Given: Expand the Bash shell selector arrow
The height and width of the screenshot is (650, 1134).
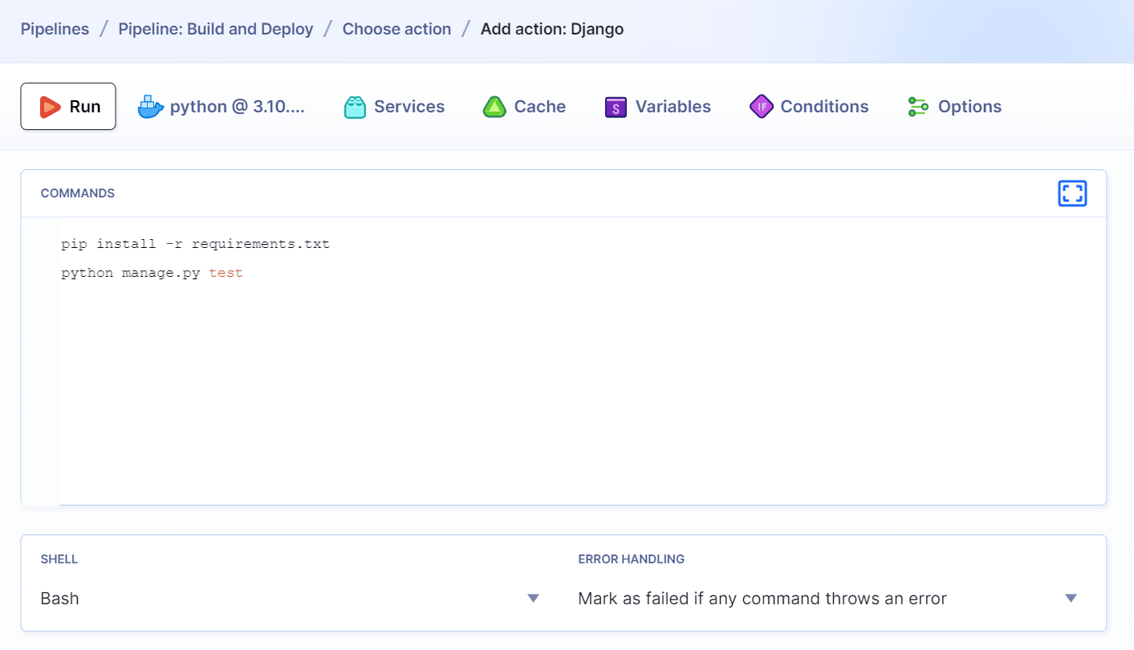Looking at the screenshot, I should coord(533,598).
